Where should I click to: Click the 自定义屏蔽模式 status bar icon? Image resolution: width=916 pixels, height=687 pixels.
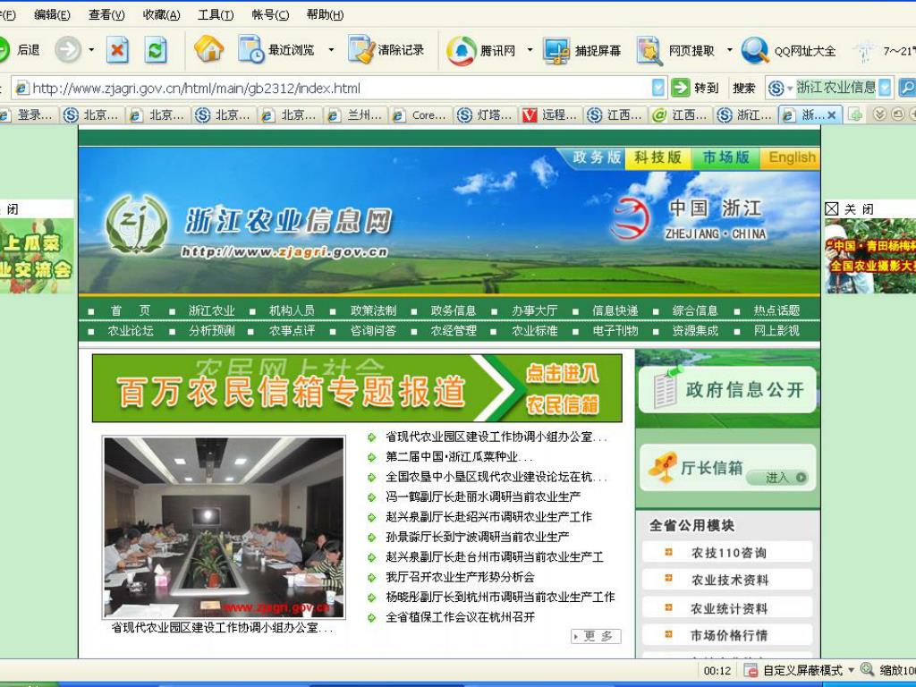click(751, 670)
